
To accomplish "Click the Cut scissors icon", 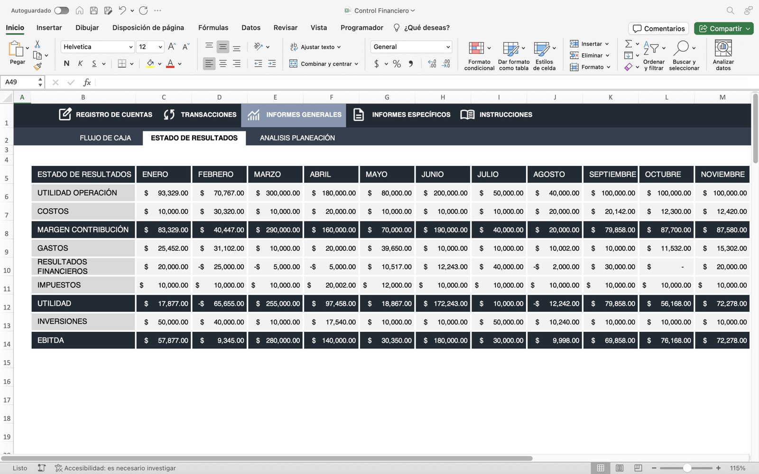I will coord(37,44).
